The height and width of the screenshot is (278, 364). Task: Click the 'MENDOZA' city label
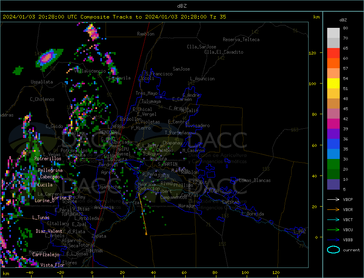[x=108, y=132]
